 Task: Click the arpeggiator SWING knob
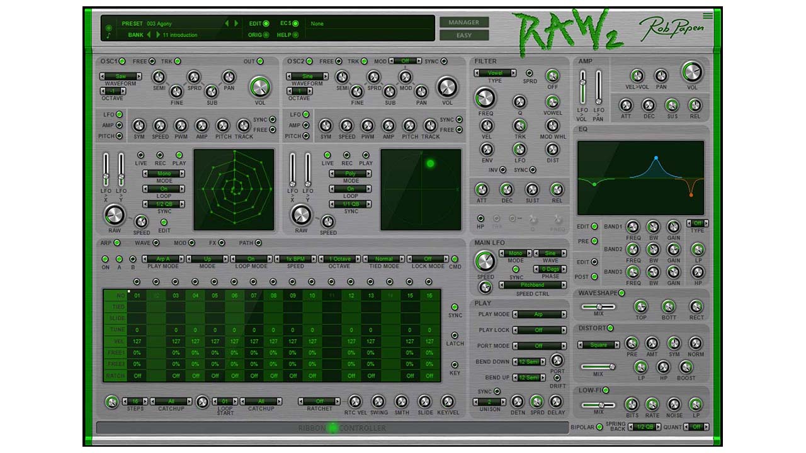tap(378, 401)
